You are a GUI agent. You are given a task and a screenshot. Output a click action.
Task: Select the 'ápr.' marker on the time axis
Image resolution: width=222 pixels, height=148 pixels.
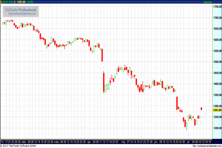coord(88,141)
